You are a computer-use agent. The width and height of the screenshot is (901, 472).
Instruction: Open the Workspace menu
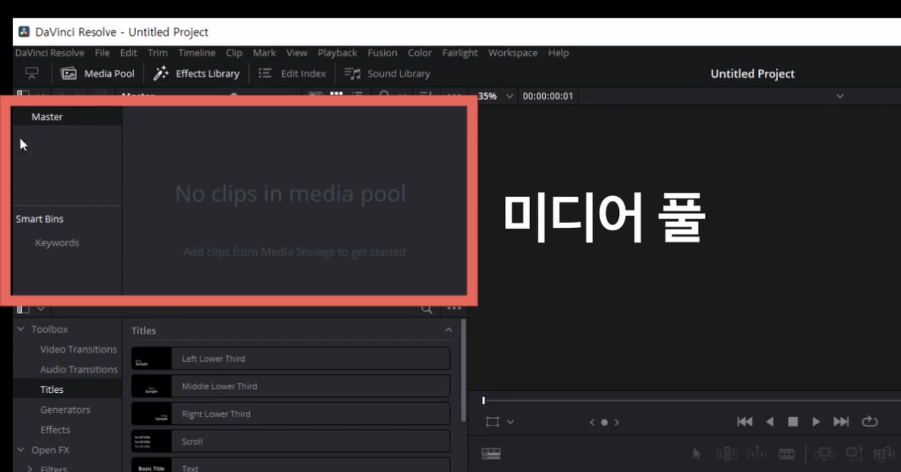[x=513, y=53]
